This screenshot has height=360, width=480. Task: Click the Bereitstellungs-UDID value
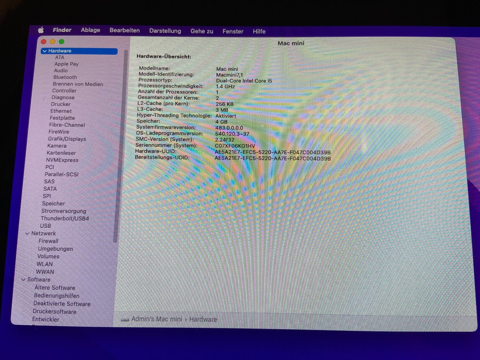[273, 158]
